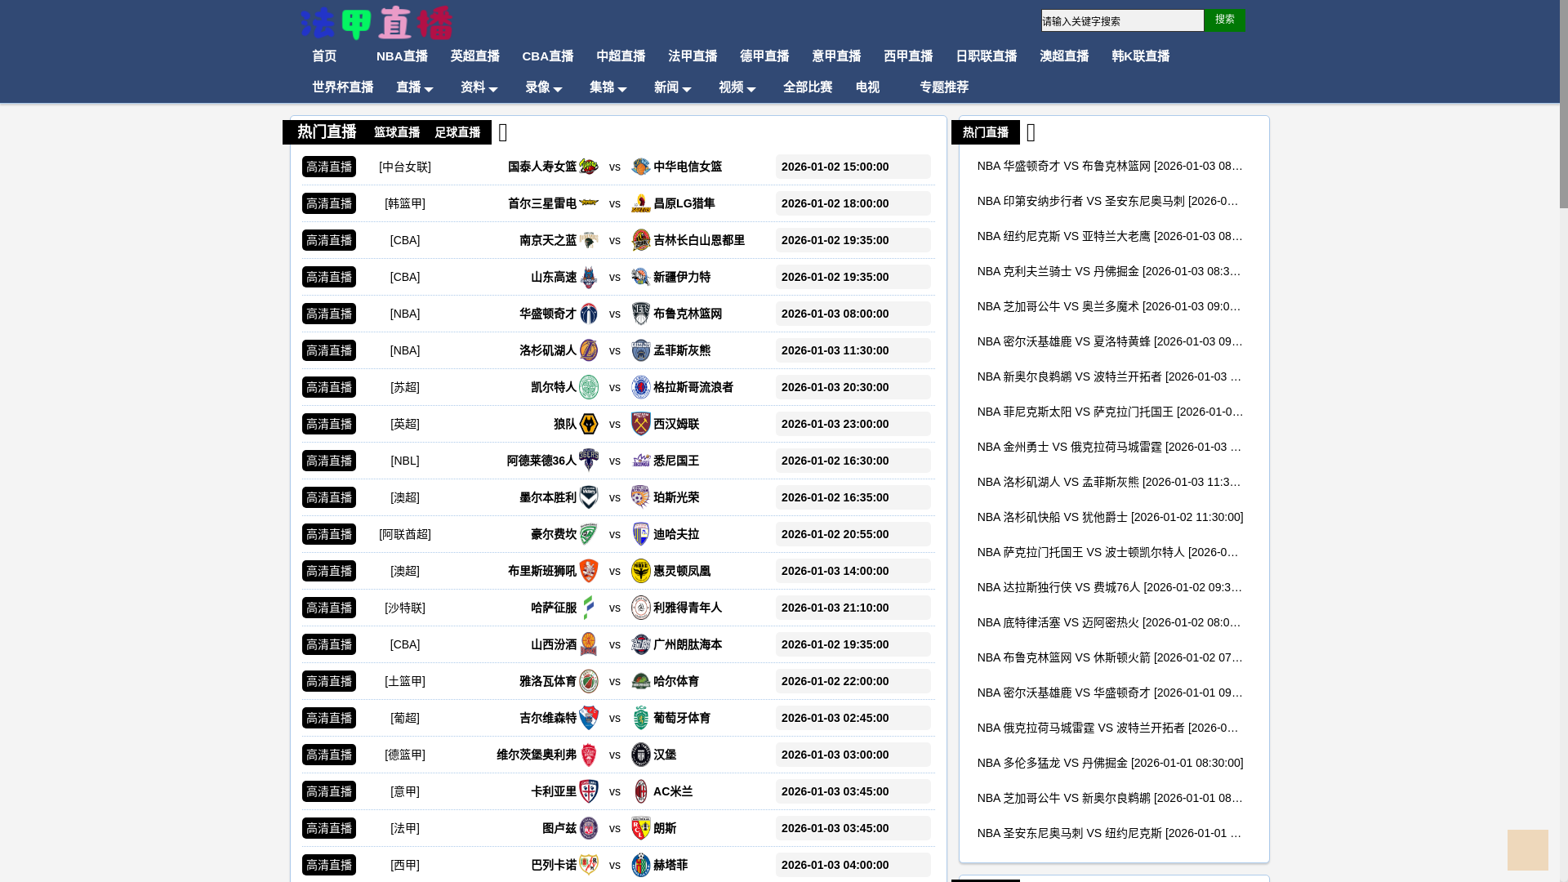Open the 法甲直播 nav item
The height and width of the screenshot is (882, 1568).
pyautogui.click(x=693, y=56)
